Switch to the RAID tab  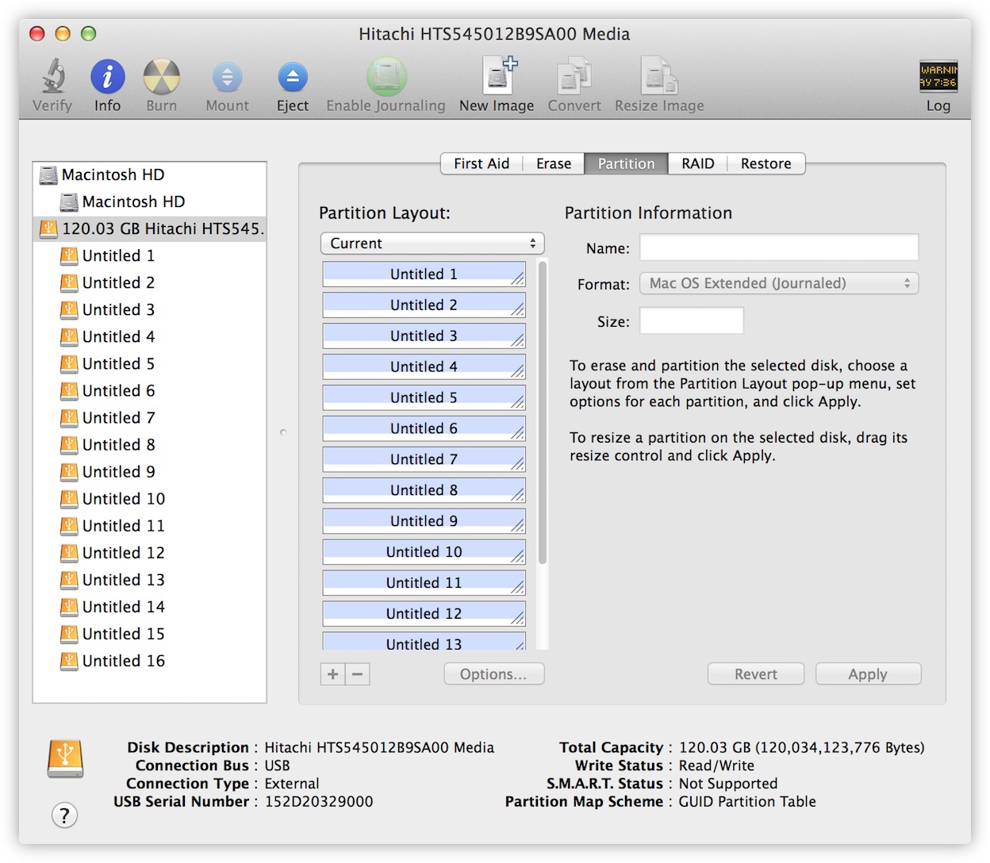pyautogui.click(x=698, y=163)
